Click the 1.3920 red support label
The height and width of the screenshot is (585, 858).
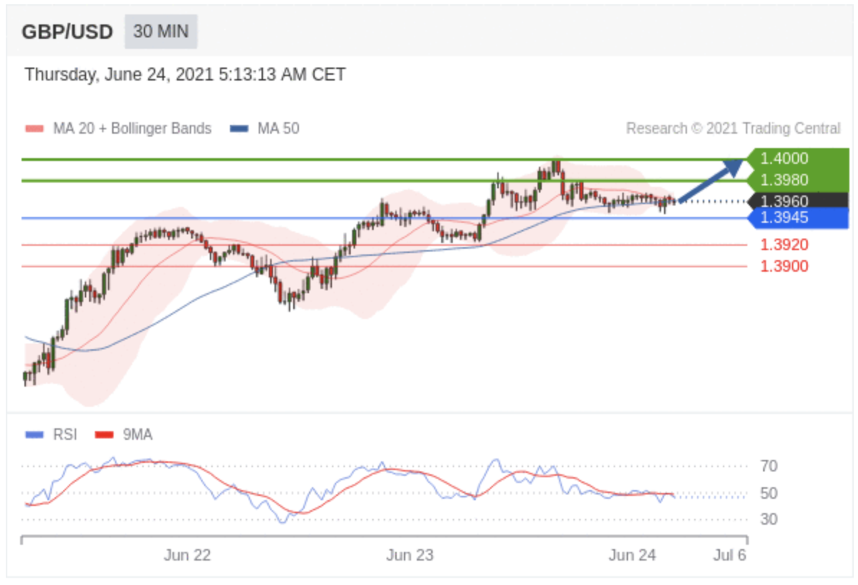click(784, 245)
